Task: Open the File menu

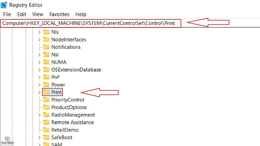Action: (7, 14)
